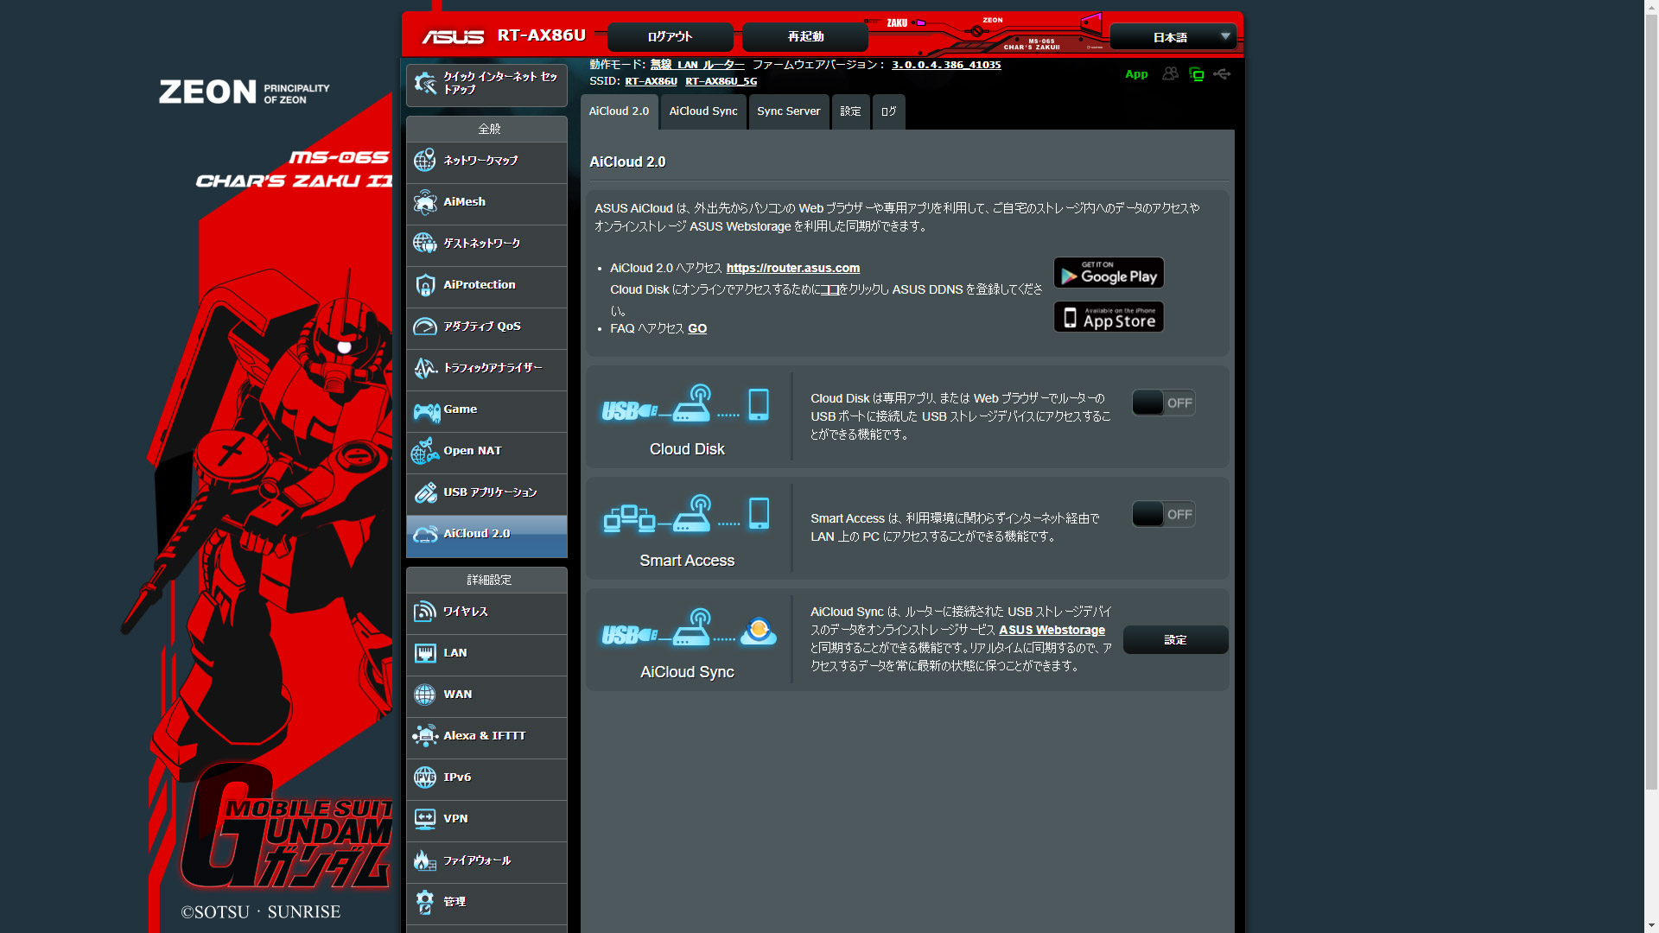This screenshot has width=1659, height=933.
Task: Follow the https://router.asus.com link
Action: point(792,268)
